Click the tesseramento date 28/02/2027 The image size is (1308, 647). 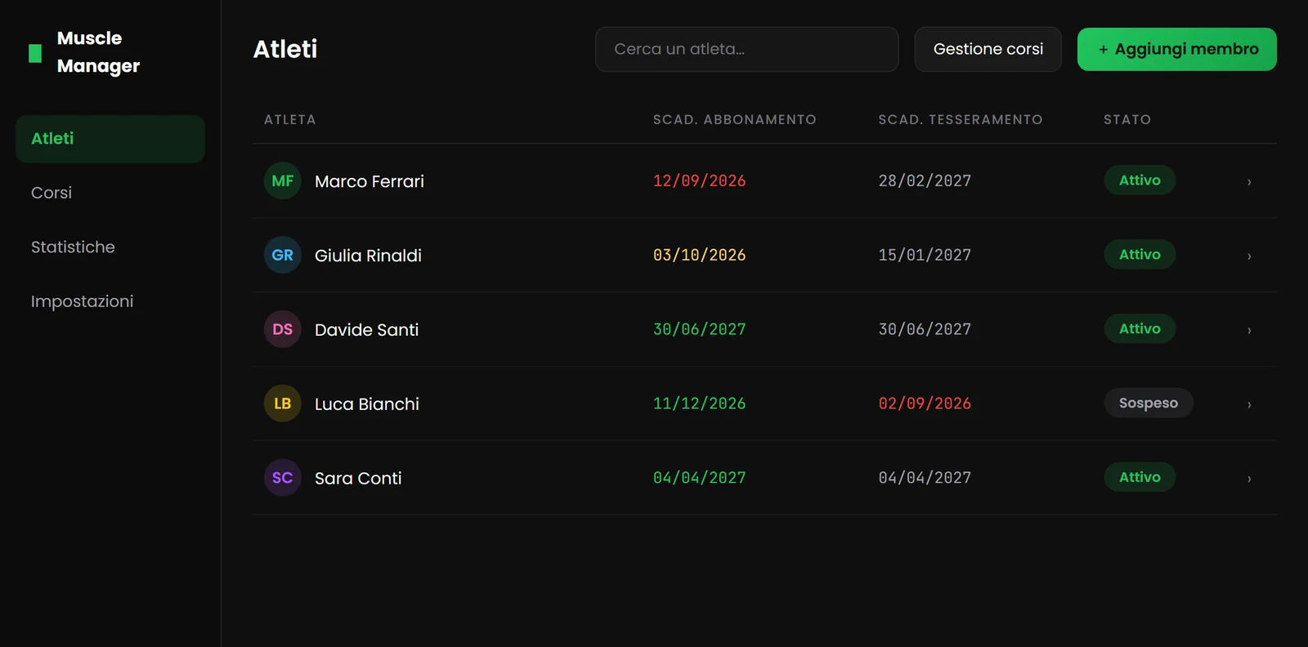pyautogui.click(x=925, y=181)
